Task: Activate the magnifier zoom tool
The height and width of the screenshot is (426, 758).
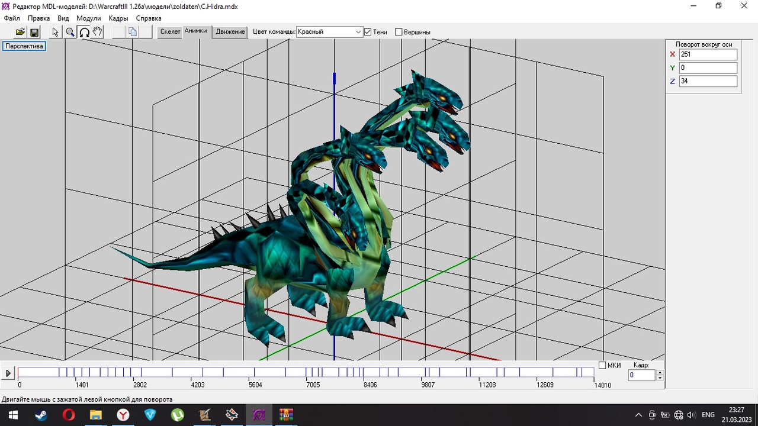Action: tap(70, 32)
